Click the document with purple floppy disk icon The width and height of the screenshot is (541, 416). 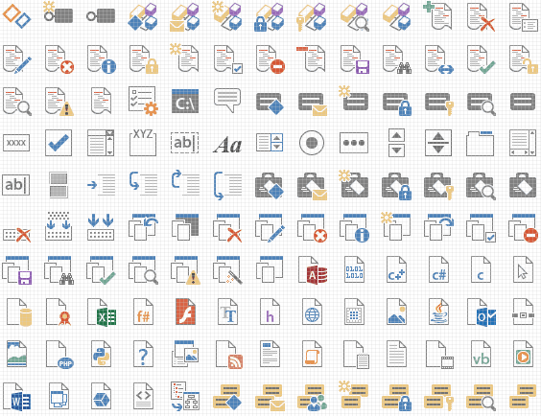(355, 58)
